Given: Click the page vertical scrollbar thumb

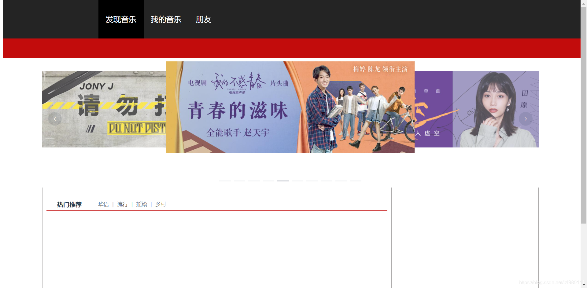Looking at the screenshot, I should click(x=584, y=115).
